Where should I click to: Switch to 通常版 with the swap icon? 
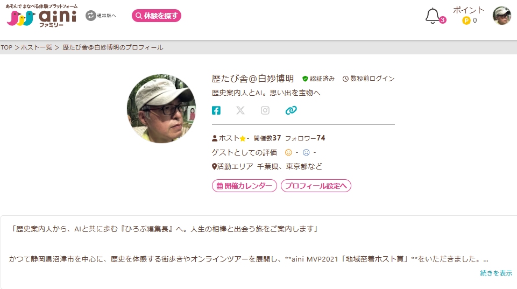tap(101, 16)
